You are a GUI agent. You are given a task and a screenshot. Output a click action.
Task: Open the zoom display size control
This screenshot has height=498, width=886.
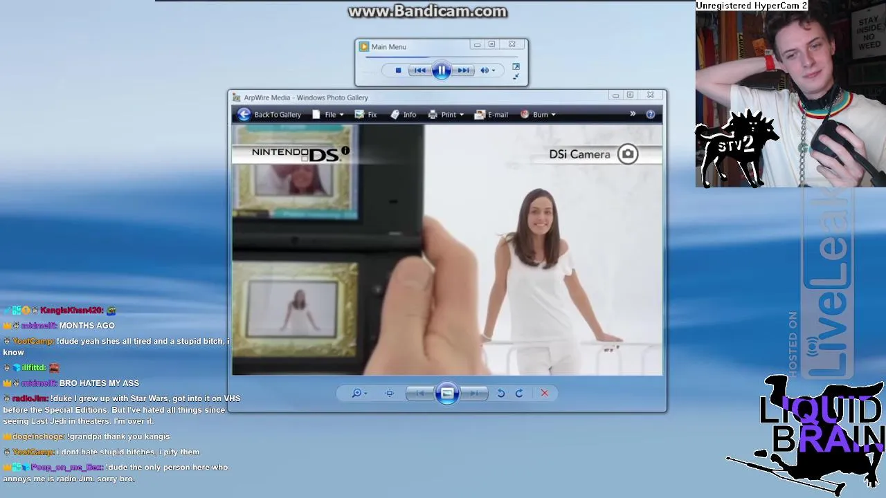pyautogui.click(x=359, y=393)
